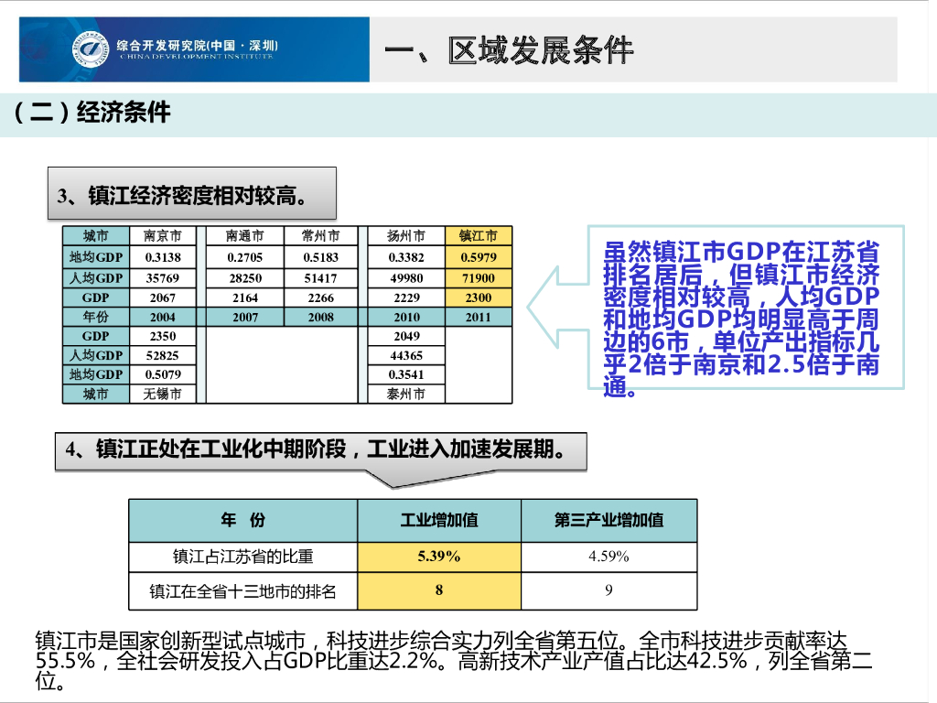Screen dimensions: 937x703
Task: Click the 工业增加值 header cell
Action: point(439,520)
